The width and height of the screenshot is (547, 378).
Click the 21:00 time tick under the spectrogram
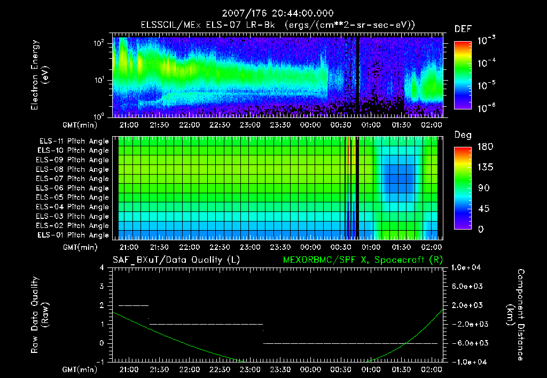tap(129, 125)
